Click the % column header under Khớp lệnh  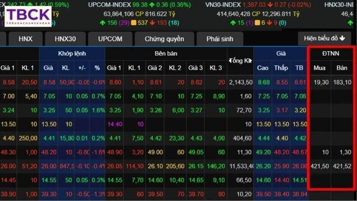(97, 68)
